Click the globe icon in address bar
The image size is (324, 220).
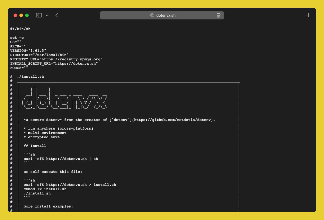pos(152,15)
